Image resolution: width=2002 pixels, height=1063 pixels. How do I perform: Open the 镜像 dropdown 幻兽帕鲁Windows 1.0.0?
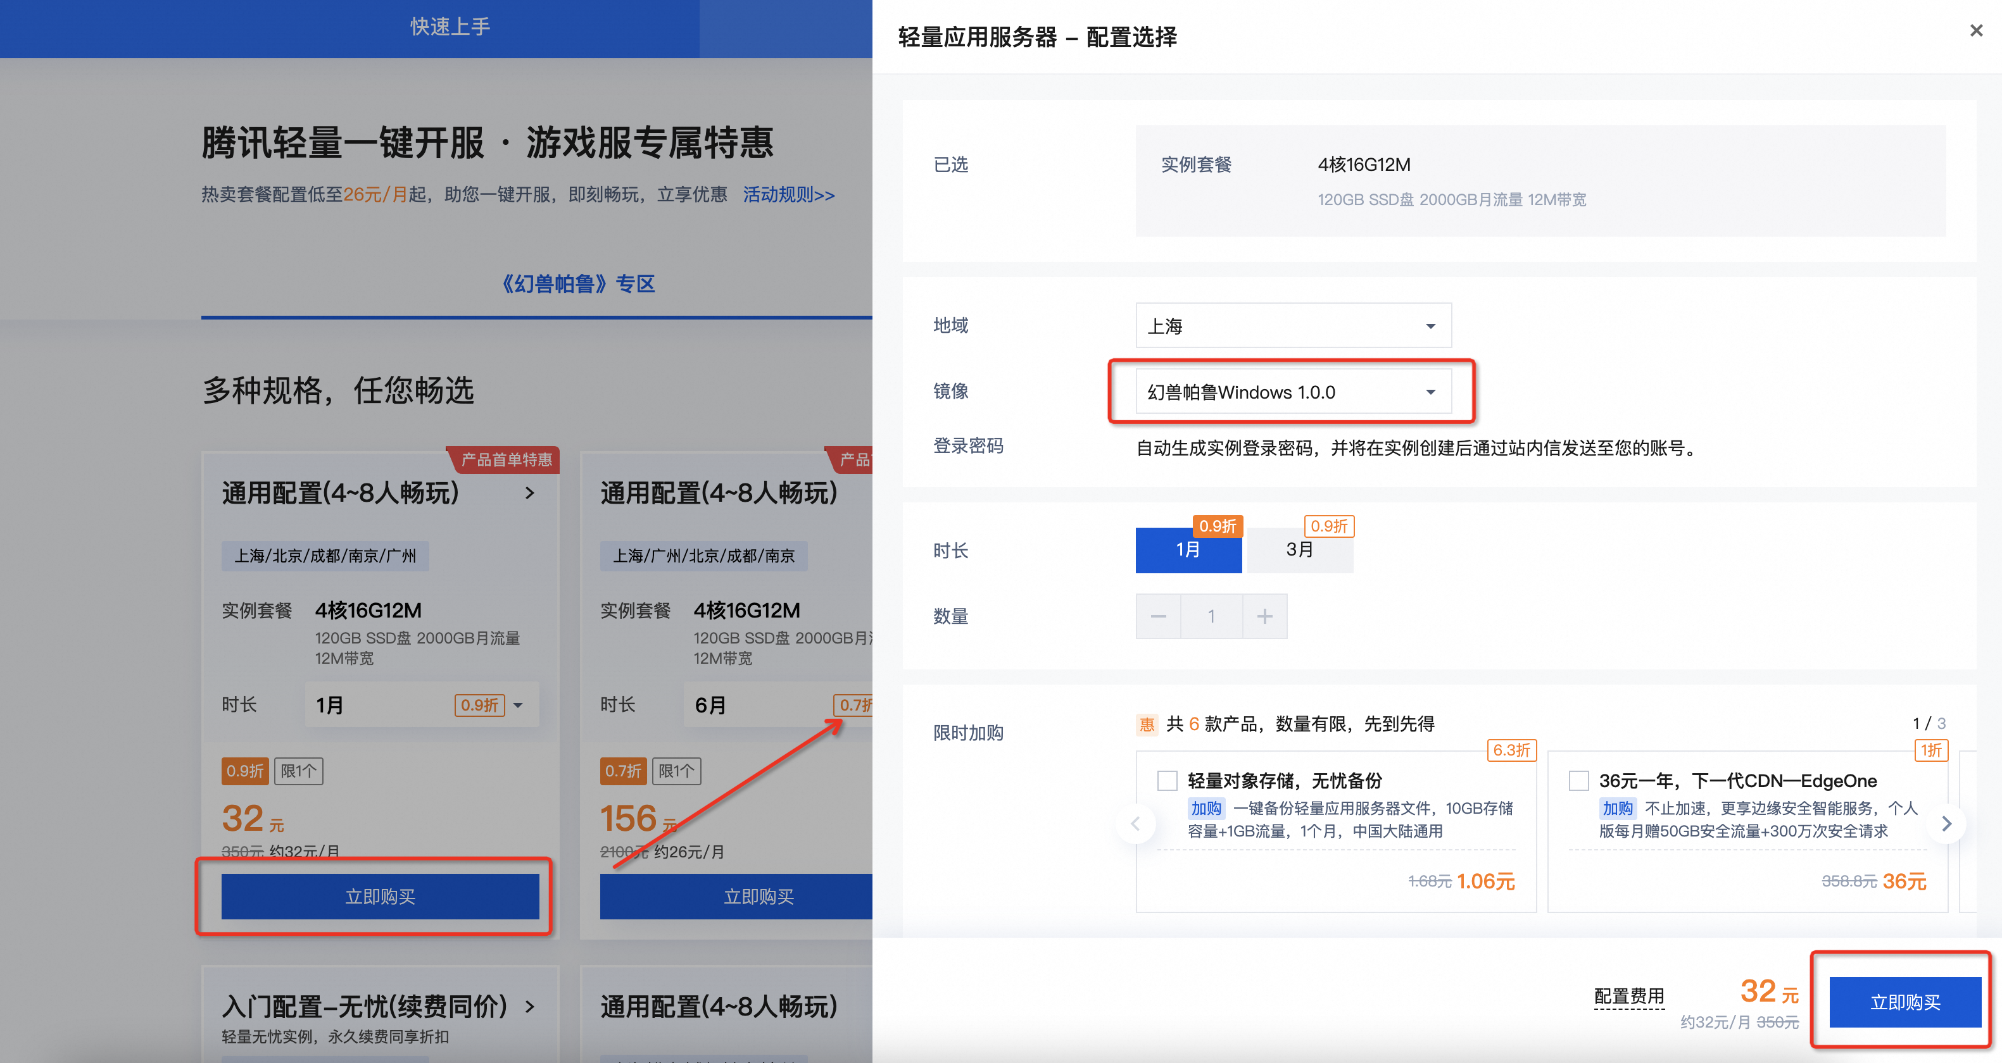pos(1294,391)
